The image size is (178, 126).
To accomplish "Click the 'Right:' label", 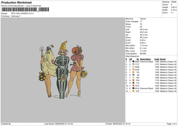I will (x=128, y=32).
